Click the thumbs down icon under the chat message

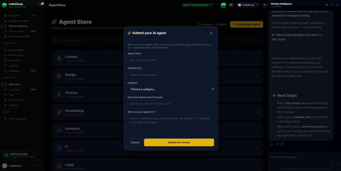click(277, 144)
